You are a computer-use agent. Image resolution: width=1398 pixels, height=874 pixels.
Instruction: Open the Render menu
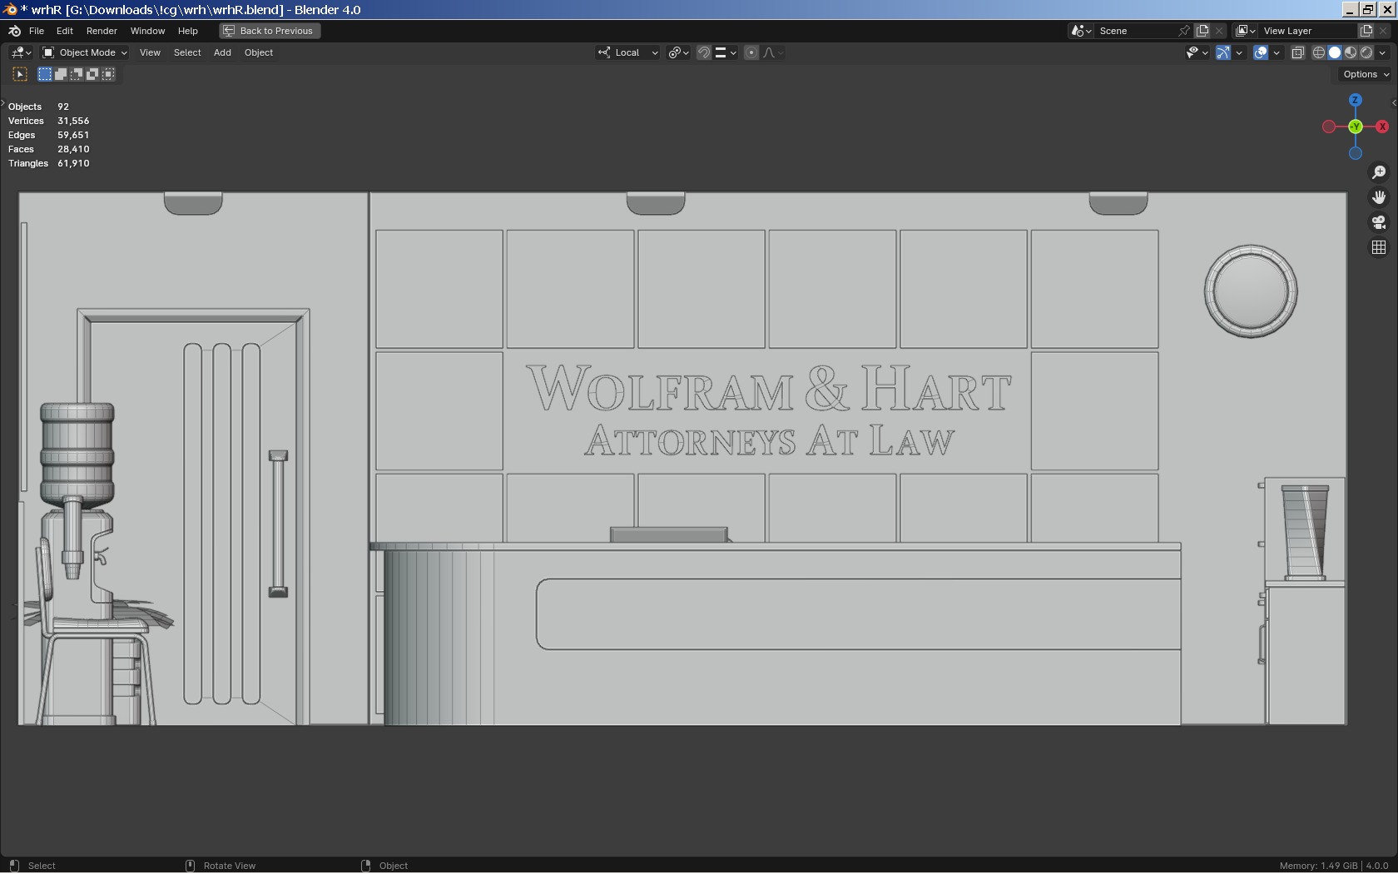coord(102,31)
